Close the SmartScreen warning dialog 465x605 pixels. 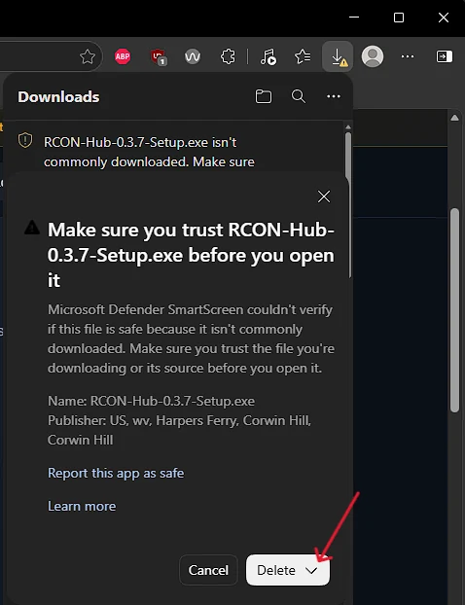coord(324,196)
